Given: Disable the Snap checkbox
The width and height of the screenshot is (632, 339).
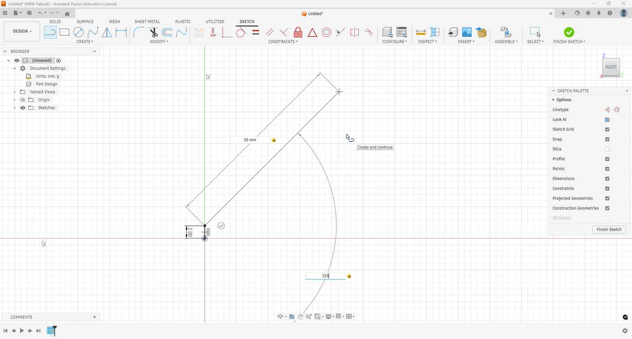Looking at the screenshot, I should pyautogui.click(x=607, y=139).
